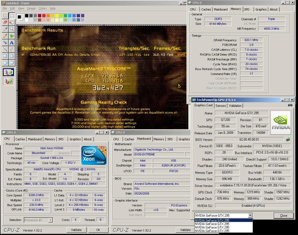Switch to the Sensors tab in GPU-Z
298x235 pixels.
click(x=221, y=105)
